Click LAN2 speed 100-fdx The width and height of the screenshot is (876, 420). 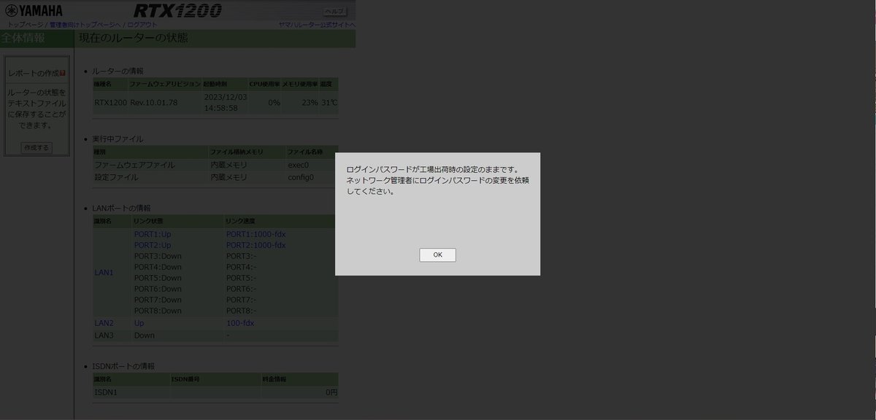(x=240, y=323)
